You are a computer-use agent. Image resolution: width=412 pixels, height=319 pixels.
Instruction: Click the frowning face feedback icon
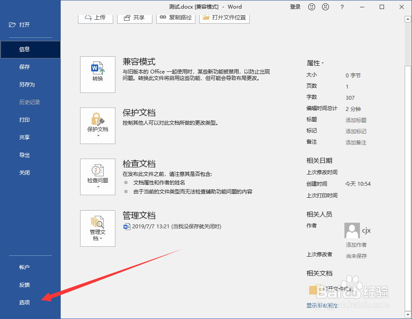click(325, 7)
